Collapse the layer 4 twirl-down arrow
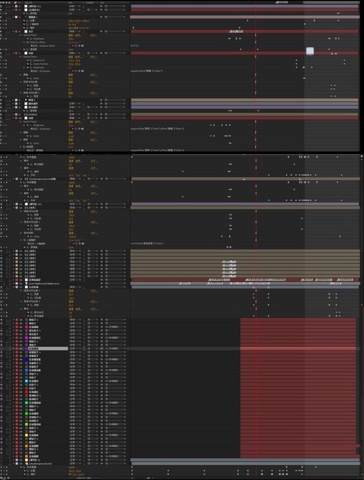This screenshot has width=364, height=480. [x=13, y=32]
